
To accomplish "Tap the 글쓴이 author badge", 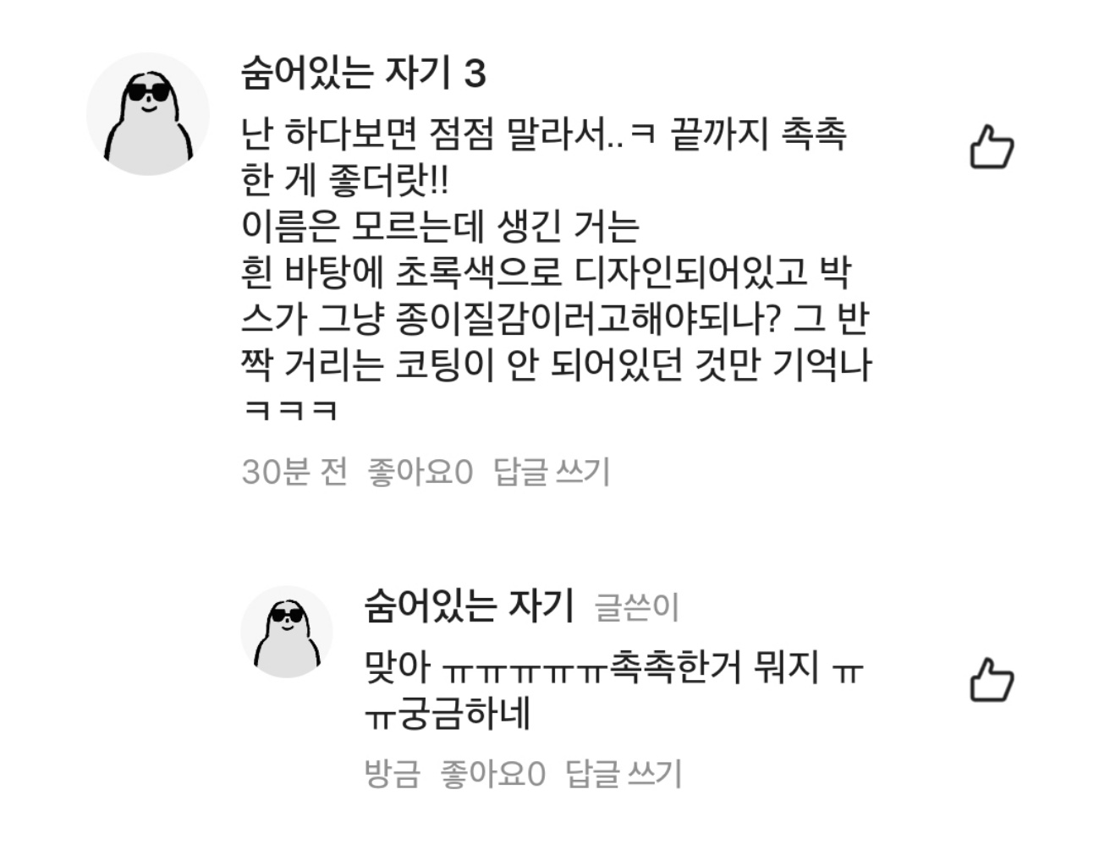I will pos(637,607).
